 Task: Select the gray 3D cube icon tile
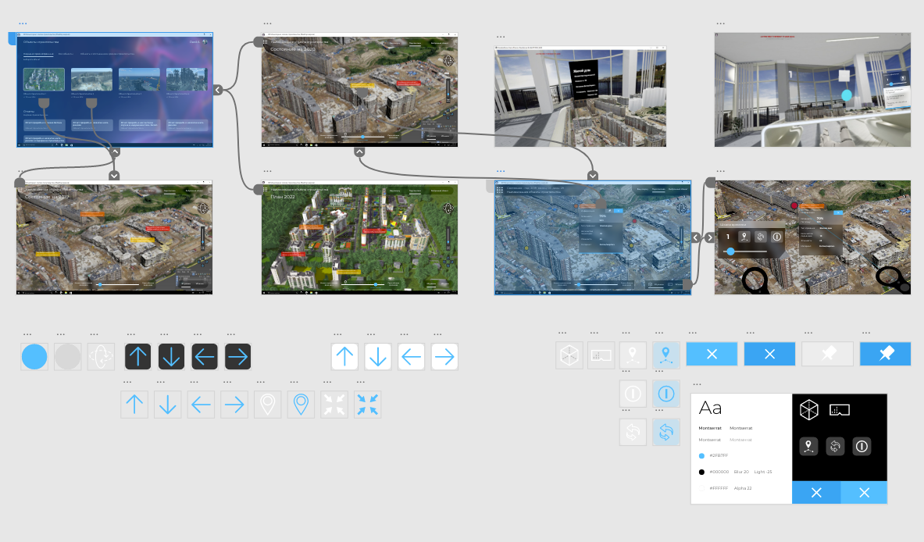point(569,355)
